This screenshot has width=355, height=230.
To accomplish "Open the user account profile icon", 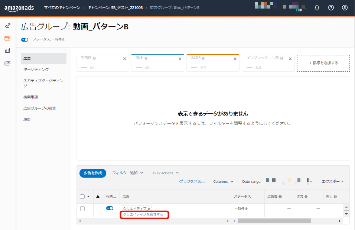I will 345,8.
